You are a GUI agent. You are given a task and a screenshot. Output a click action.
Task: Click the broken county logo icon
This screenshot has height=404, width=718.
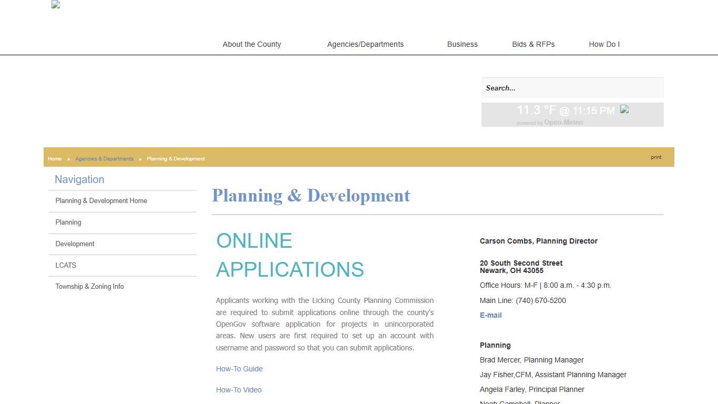coord(55,5)
